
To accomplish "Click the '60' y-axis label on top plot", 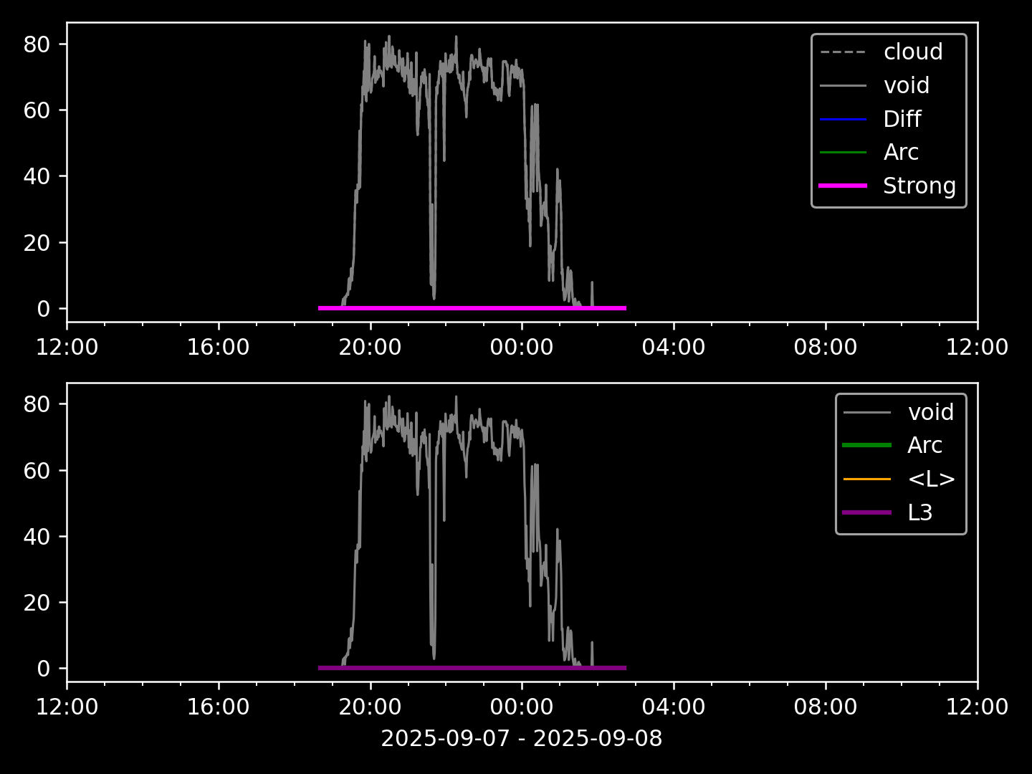I will coord(37,110).
